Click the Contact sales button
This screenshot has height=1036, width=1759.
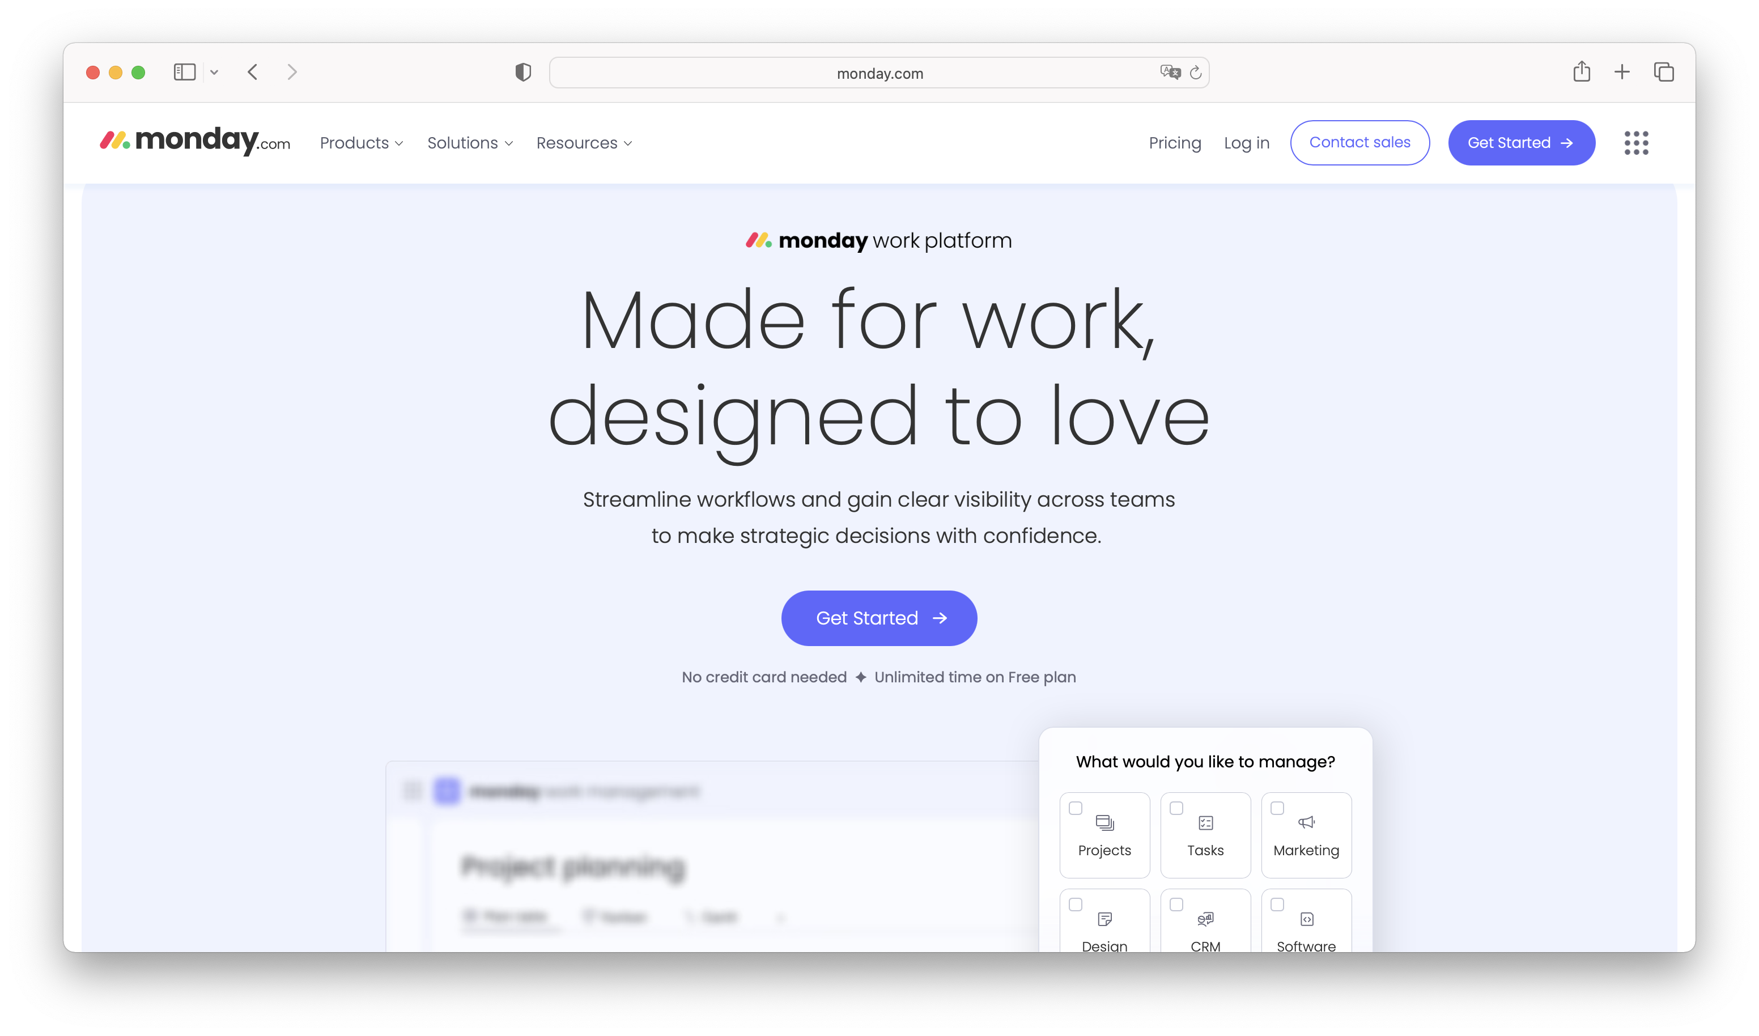1359,142
